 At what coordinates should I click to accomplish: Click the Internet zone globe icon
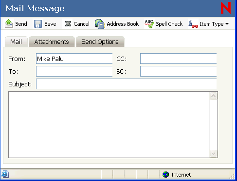[165, 175]
